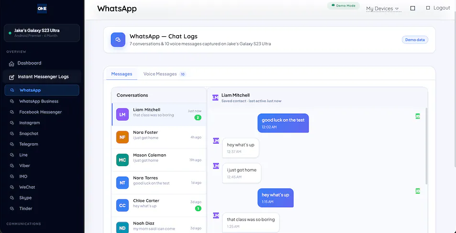The height and width of the screenshot is (233, 456).
Task: Click the Demo Mode badge
Action: tap(344, 6)
